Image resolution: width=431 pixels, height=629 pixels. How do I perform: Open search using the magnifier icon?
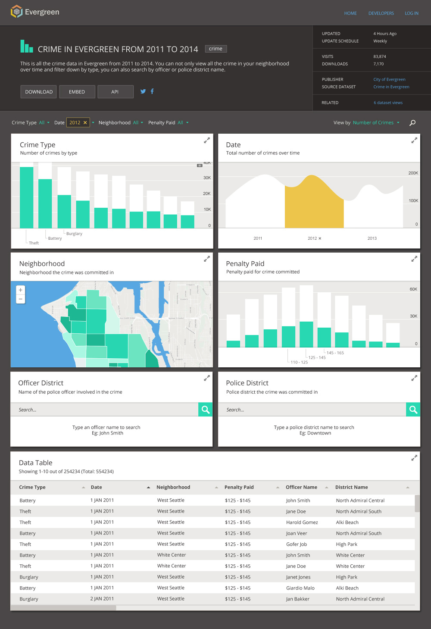412,122
